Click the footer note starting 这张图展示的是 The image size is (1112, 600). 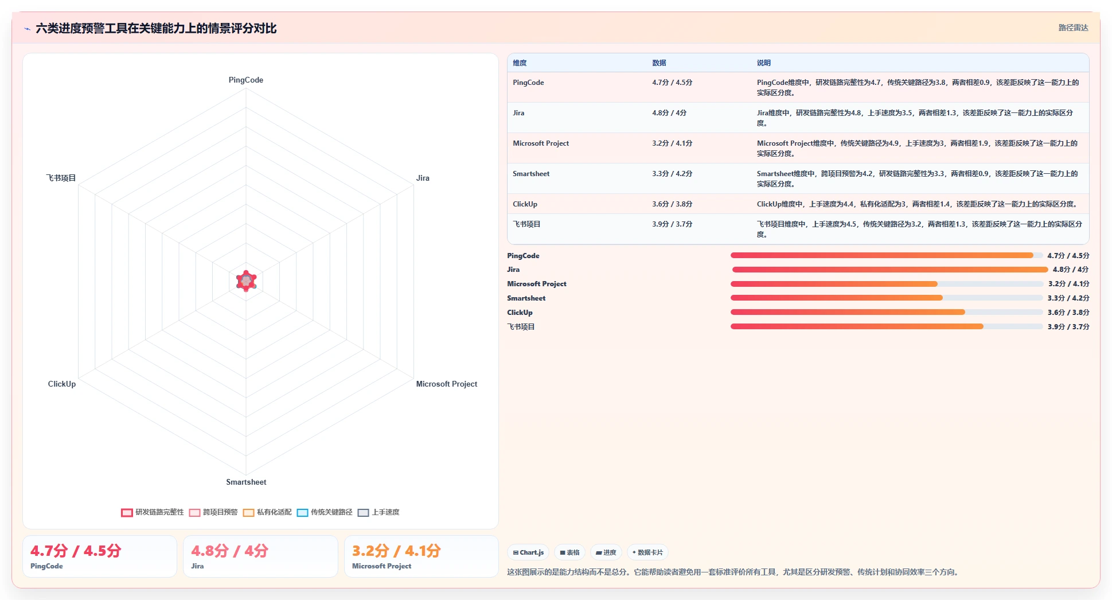click(734, 572)
